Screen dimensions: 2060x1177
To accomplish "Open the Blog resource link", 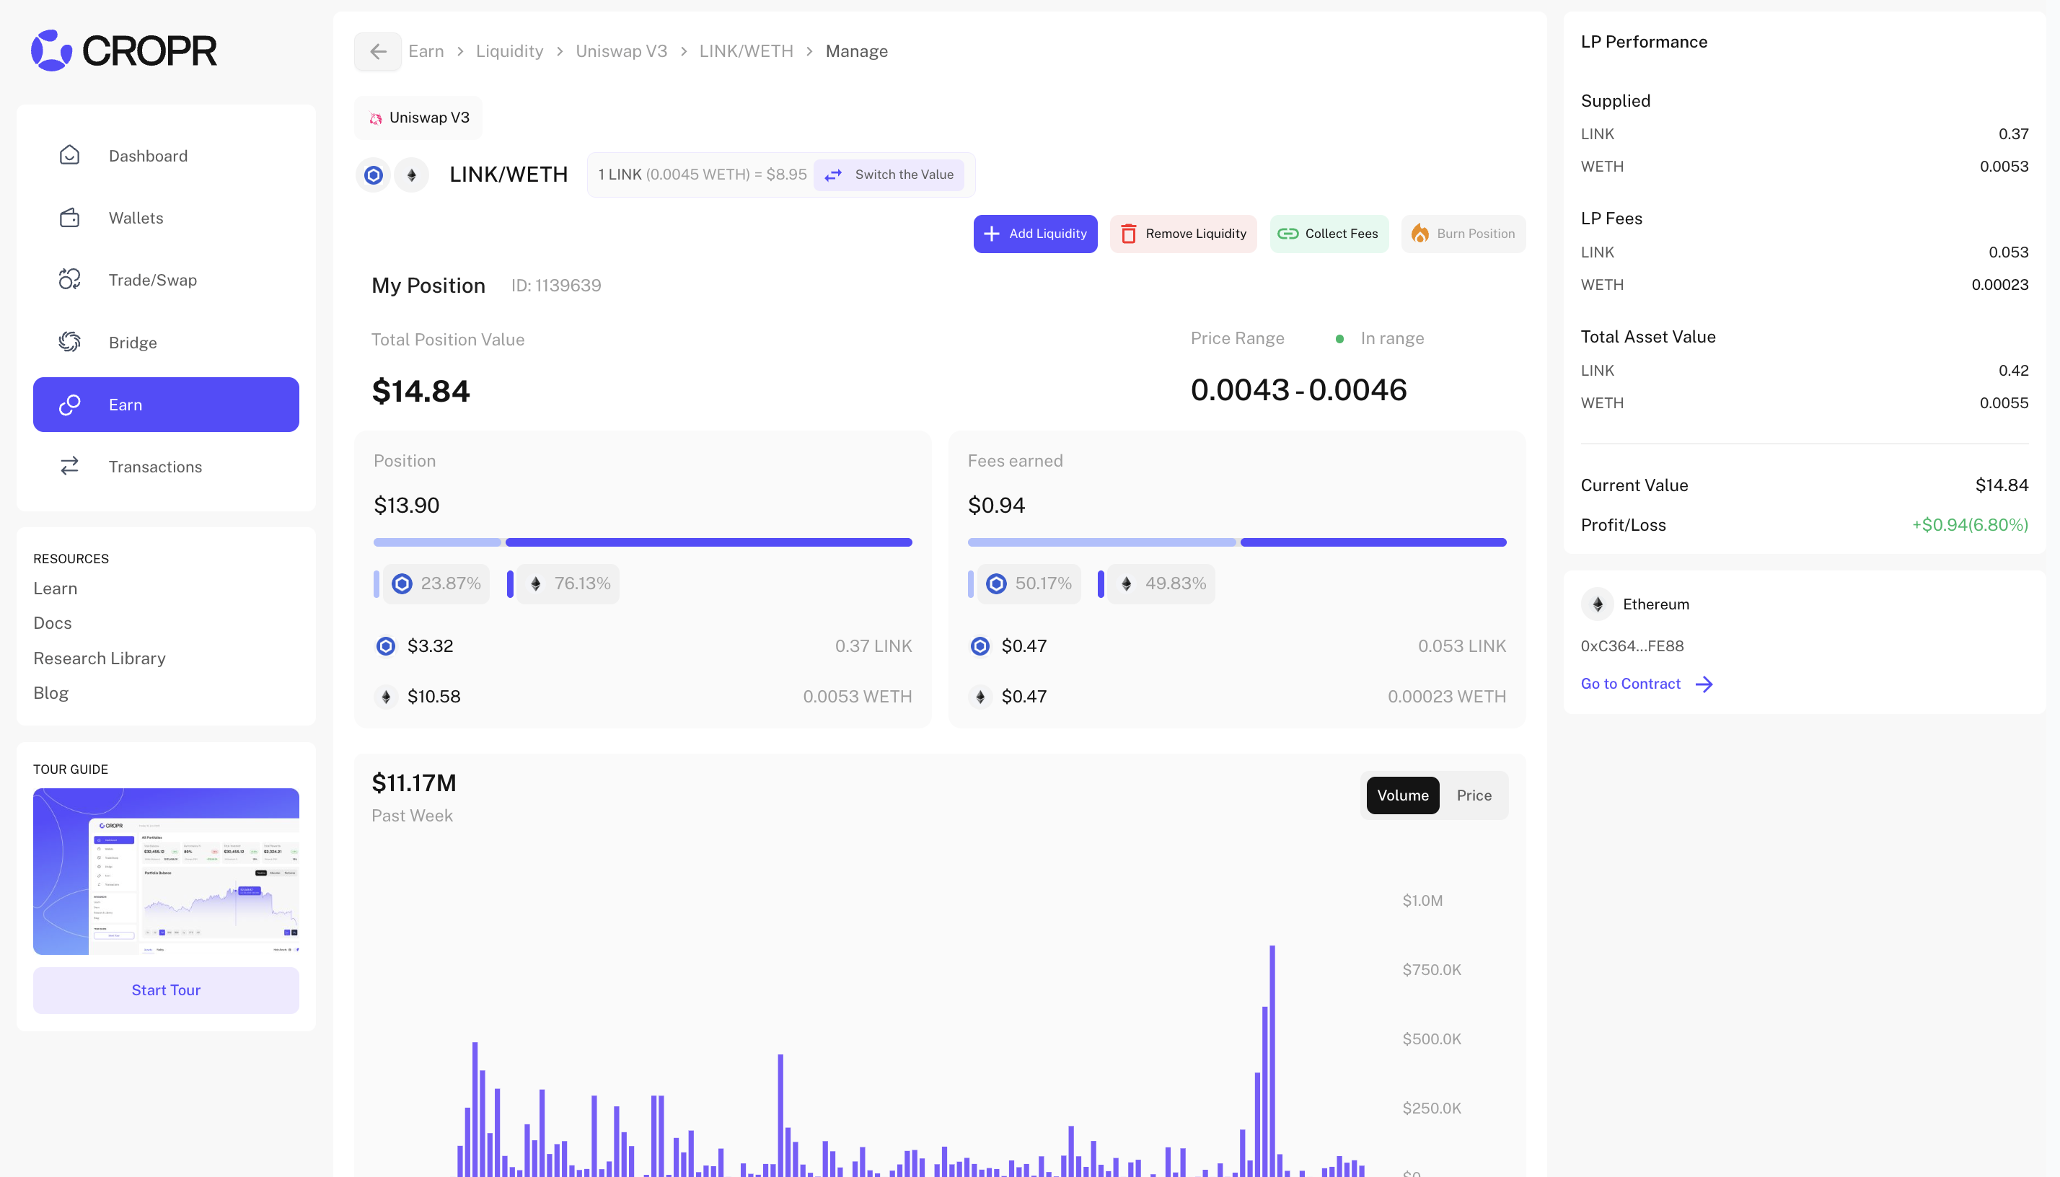I will tap(51, 693).
